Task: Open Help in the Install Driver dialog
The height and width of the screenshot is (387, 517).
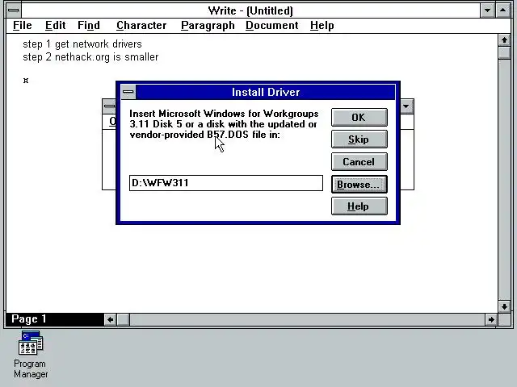Action: 359,206
